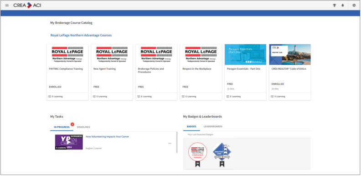Open Royal LePage Northern Advantage Courses link
361x176 pixels.
81,36
